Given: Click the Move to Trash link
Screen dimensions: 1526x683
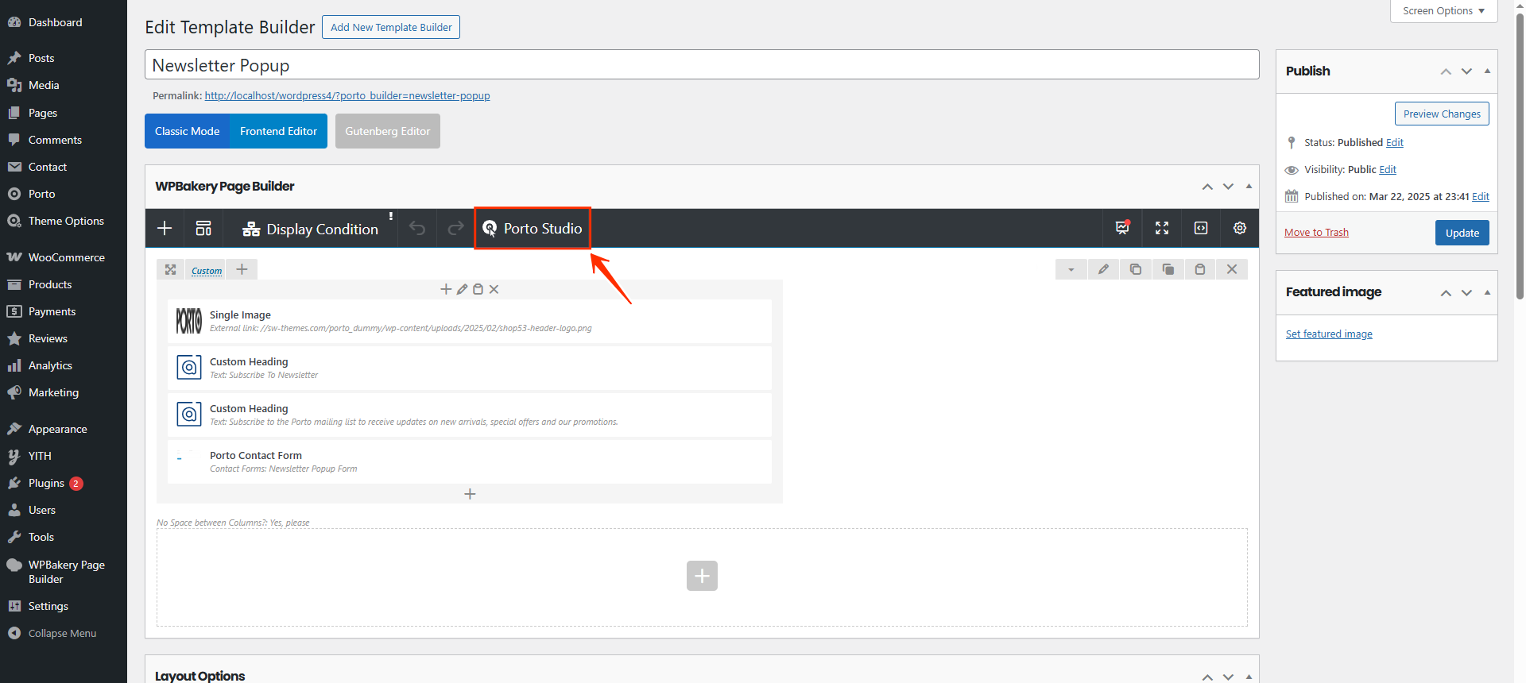Looking at the screenshot, I should (x=1316, y=232).
